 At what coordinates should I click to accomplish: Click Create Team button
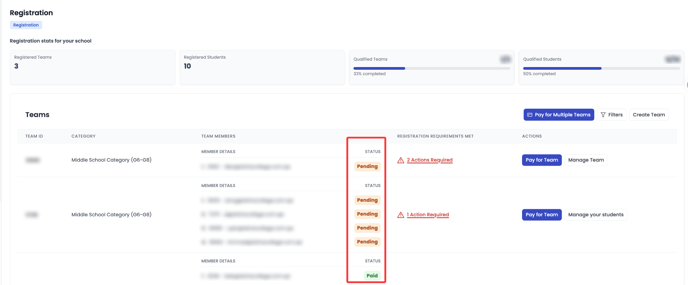tap(649, 115)
